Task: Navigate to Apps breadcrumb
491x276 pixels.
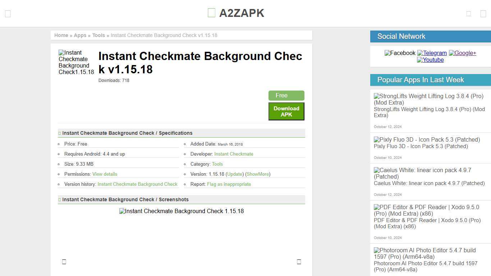Action: [x=80, y=35]
